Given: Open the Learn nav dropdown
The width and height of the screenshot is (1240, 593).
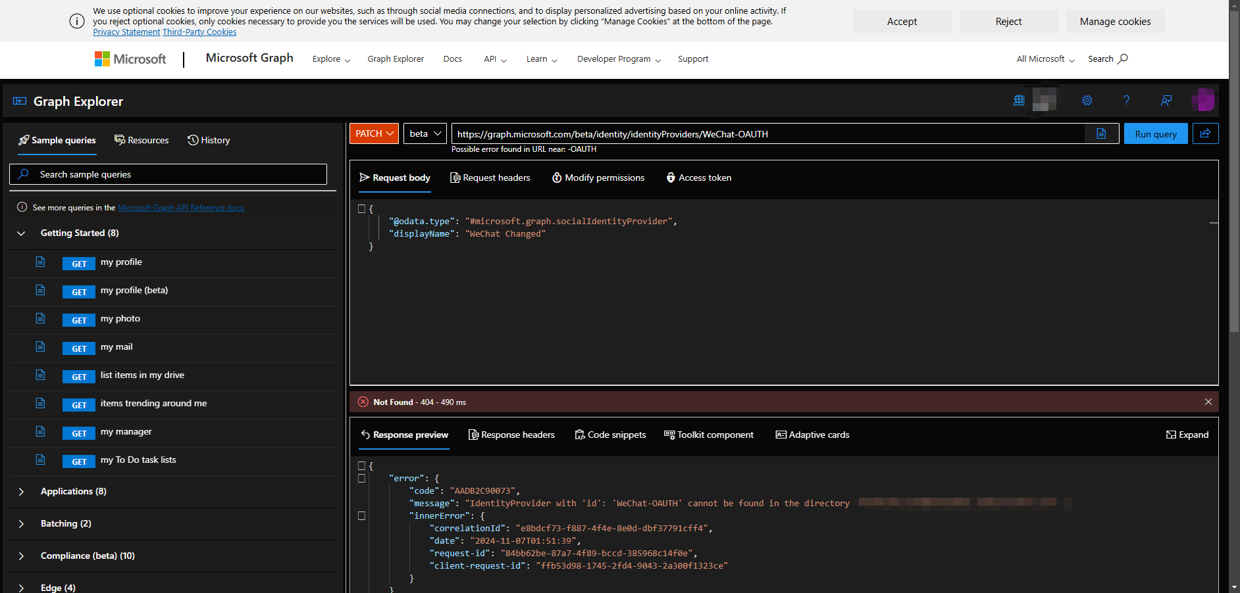Looking at the screenshot, I should pyautogui.click(x=542, y=59).
